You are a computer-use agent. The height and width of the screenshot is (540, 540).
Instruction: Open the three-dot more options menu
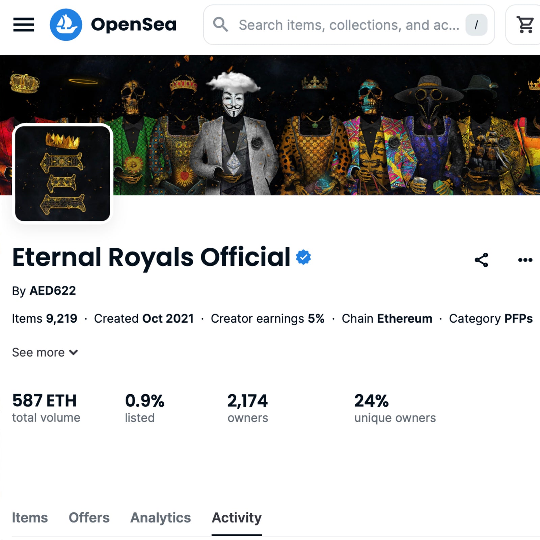point(525,260)
